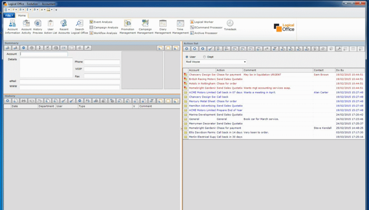Open Diary Management calendar

pos(163,27)
